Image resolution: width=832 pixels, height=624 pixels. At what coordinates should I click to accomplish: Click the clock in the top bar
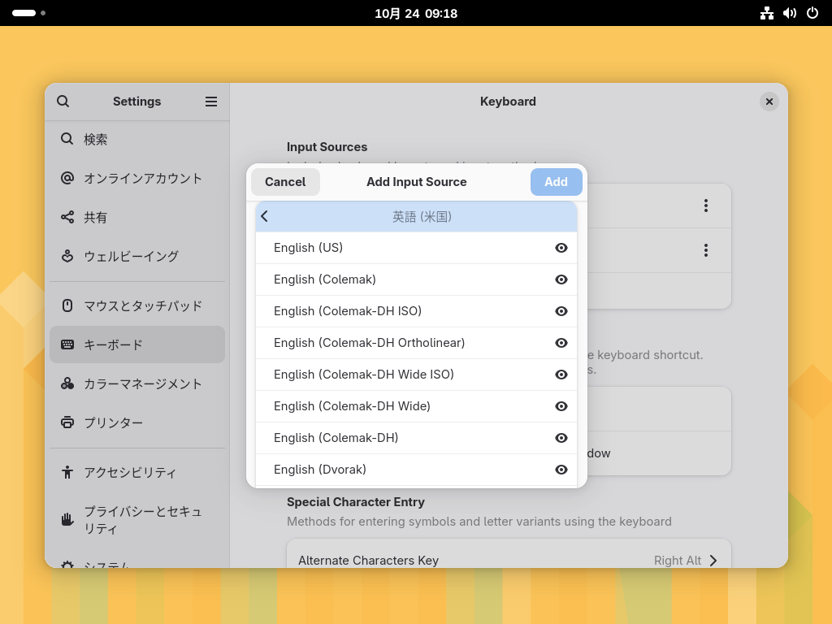coord(416,13)
